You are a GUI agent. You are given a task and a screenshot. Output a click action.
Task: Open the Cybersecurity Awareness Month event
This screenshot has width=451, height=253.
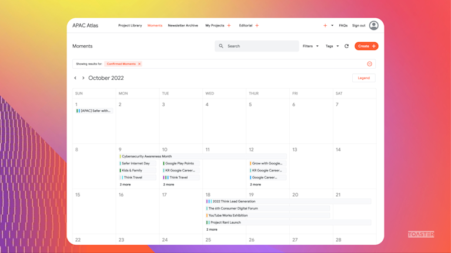203,157
